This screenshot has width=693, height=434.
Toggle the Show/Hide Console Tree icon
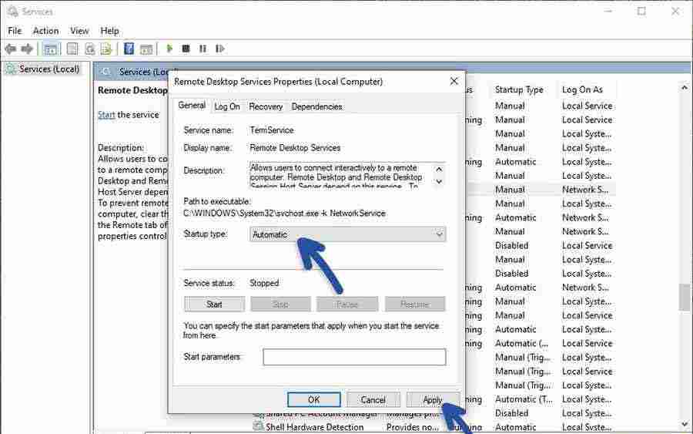(51, 49)
